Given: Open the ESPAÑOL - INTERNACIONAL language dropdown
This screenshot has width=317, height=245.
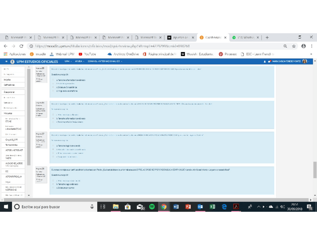Looking at the screenshot, I should [105, 61].
